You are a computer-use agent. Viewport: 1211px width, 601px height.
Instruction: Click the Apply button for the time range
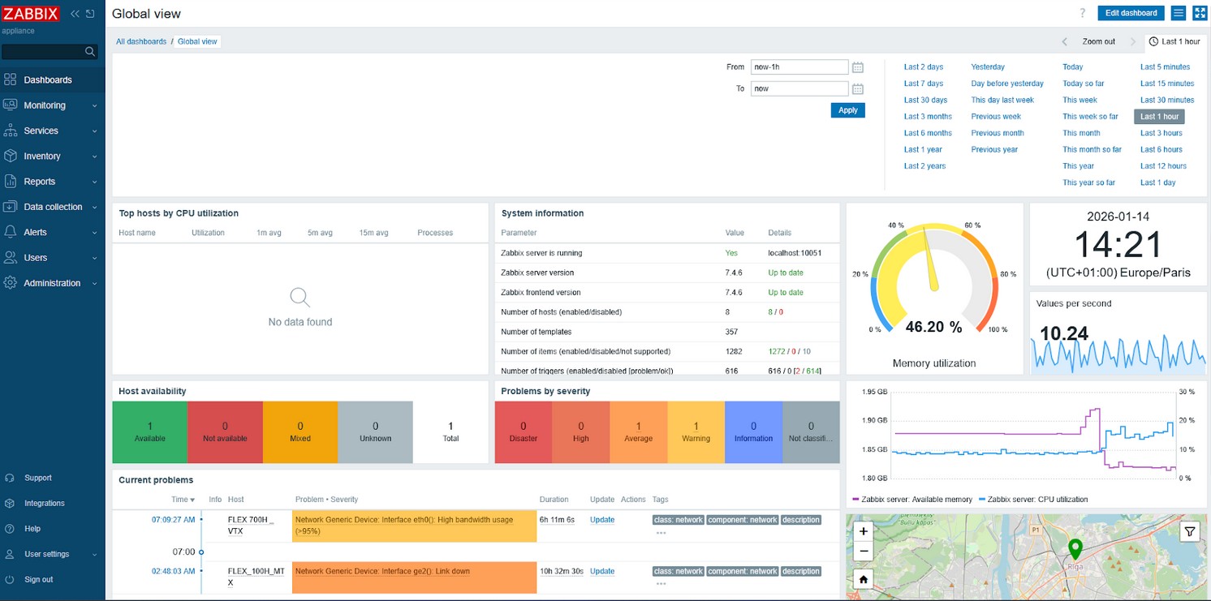(847, 109)
